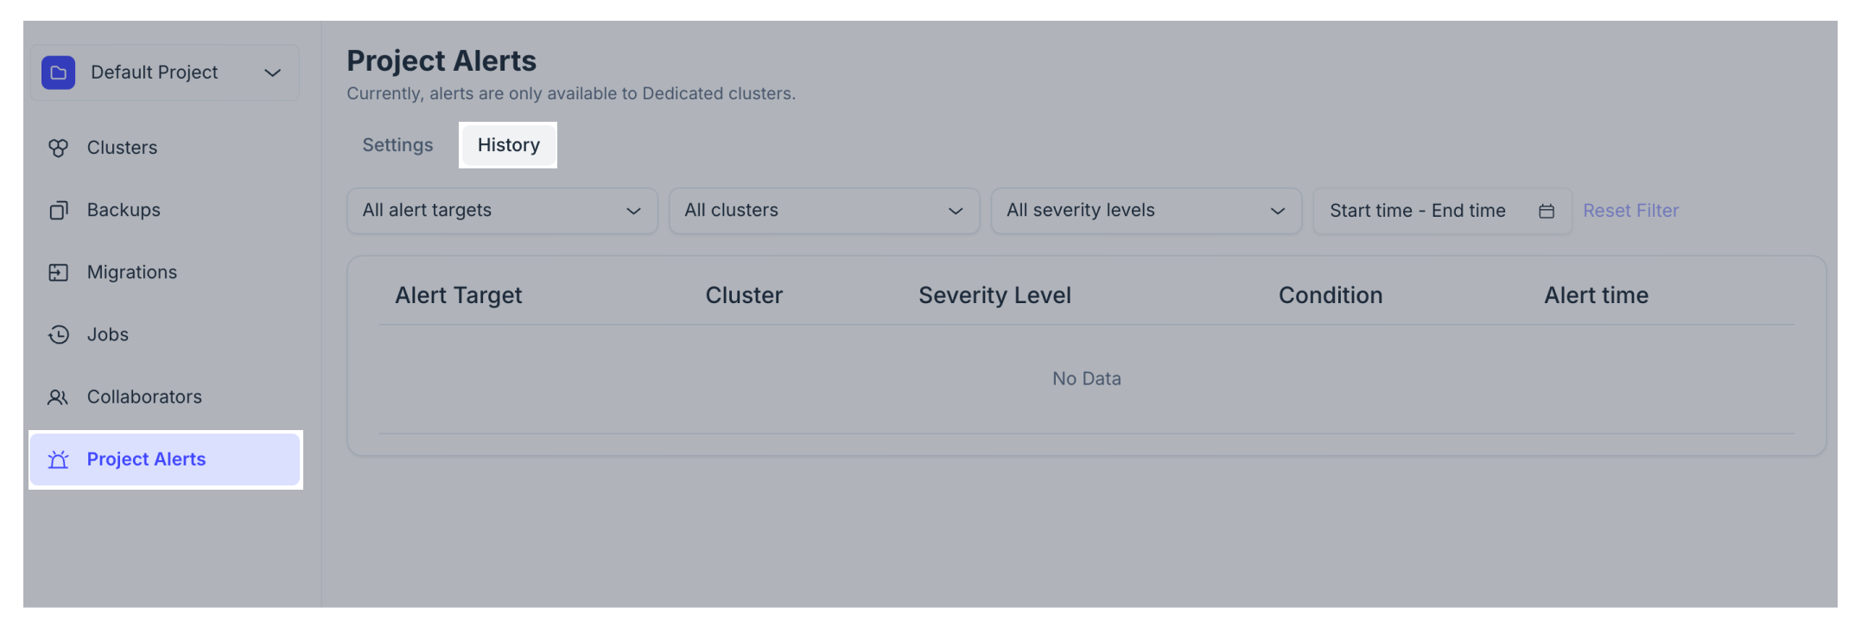Click the Reset Filter link
The width and height of the screenshot is (1861, 627).
(1630, 211)
